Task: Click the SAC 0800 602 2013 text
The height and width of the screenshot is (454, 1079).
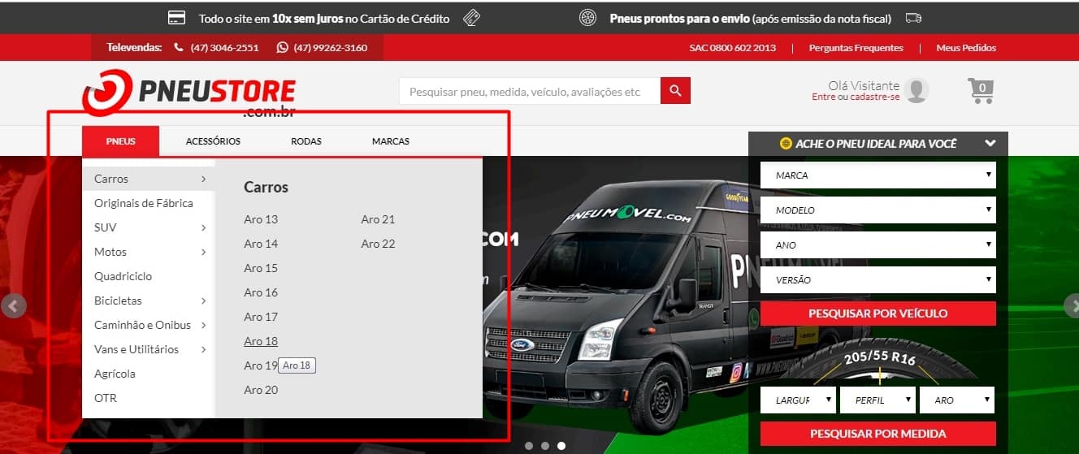Action: click(732, 48)
